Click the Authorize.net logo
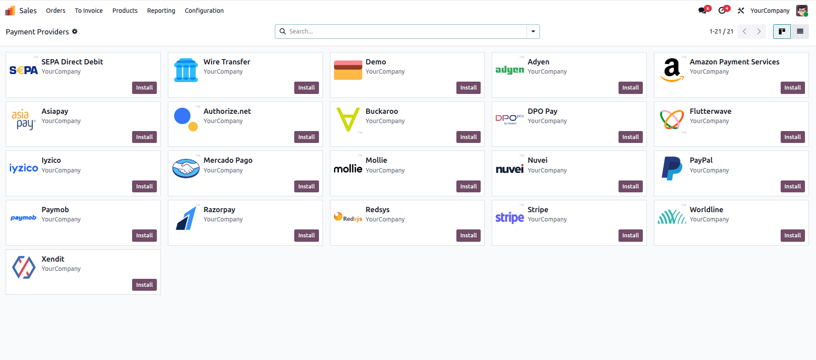This screenshot has height=360, width=816. (x=186, y=120)
